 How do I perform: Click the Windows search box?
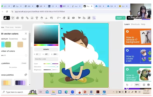click(x=15, y=92)
